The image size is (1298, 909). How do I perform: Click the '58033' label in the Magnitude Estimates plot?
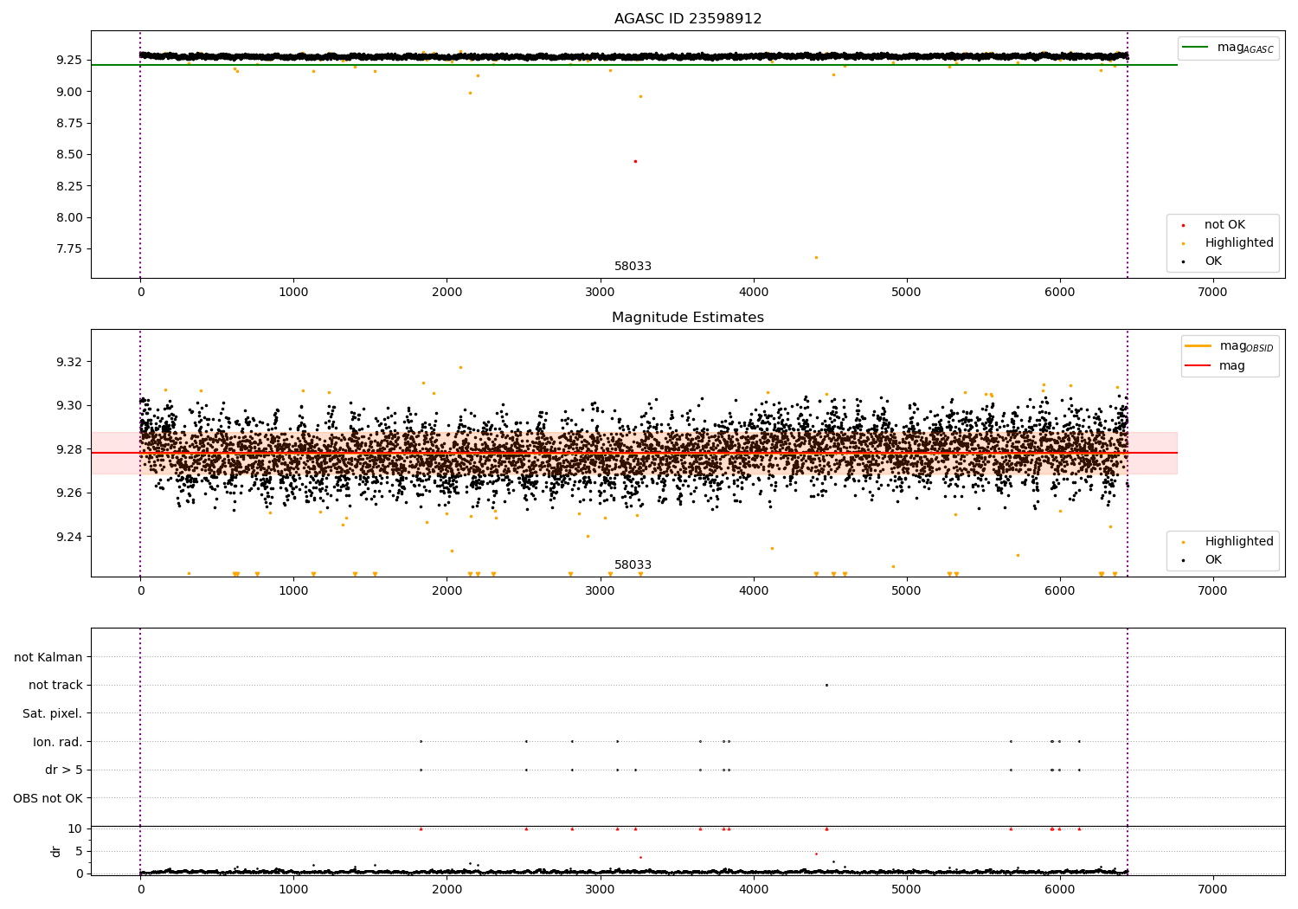coord(633,565)
